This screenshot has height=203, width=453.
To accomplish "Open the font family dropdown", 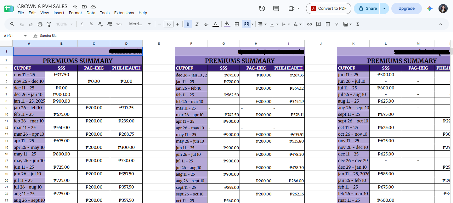I will 140,24.
